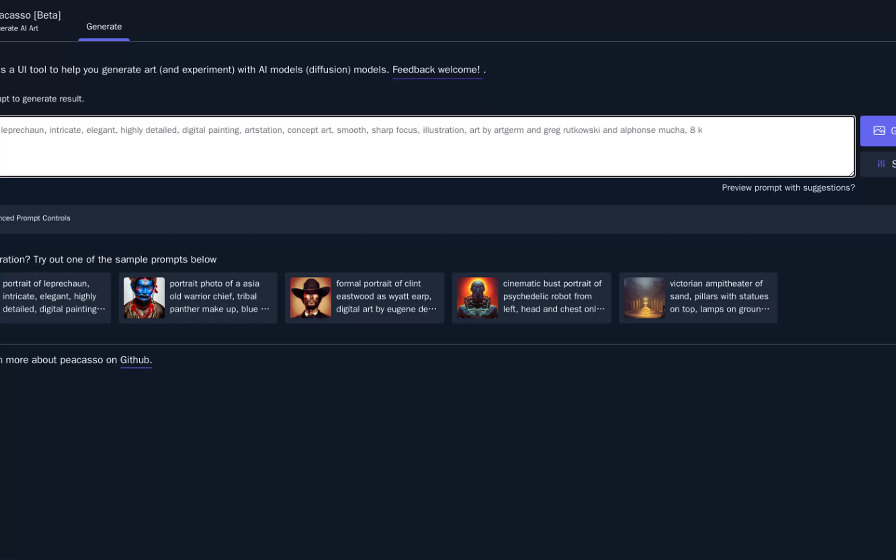Click the blue-faced warrior chief thumbnail
The width and height of the screenshot is (896, 560).
pos(144,298)
